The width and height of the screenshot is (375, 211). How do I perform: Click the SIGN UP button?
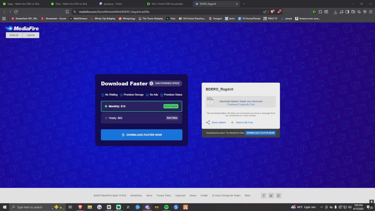click(14, 35)
